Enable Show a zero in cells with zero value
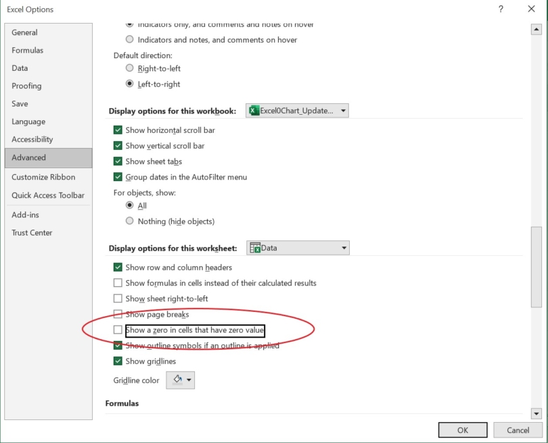The image size is (548, 443). click(x=118, y=330)
